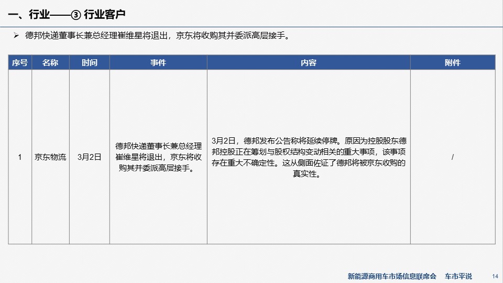Select the 事件 column header
This screenshot has width=503, height=283.
[158, 62]
